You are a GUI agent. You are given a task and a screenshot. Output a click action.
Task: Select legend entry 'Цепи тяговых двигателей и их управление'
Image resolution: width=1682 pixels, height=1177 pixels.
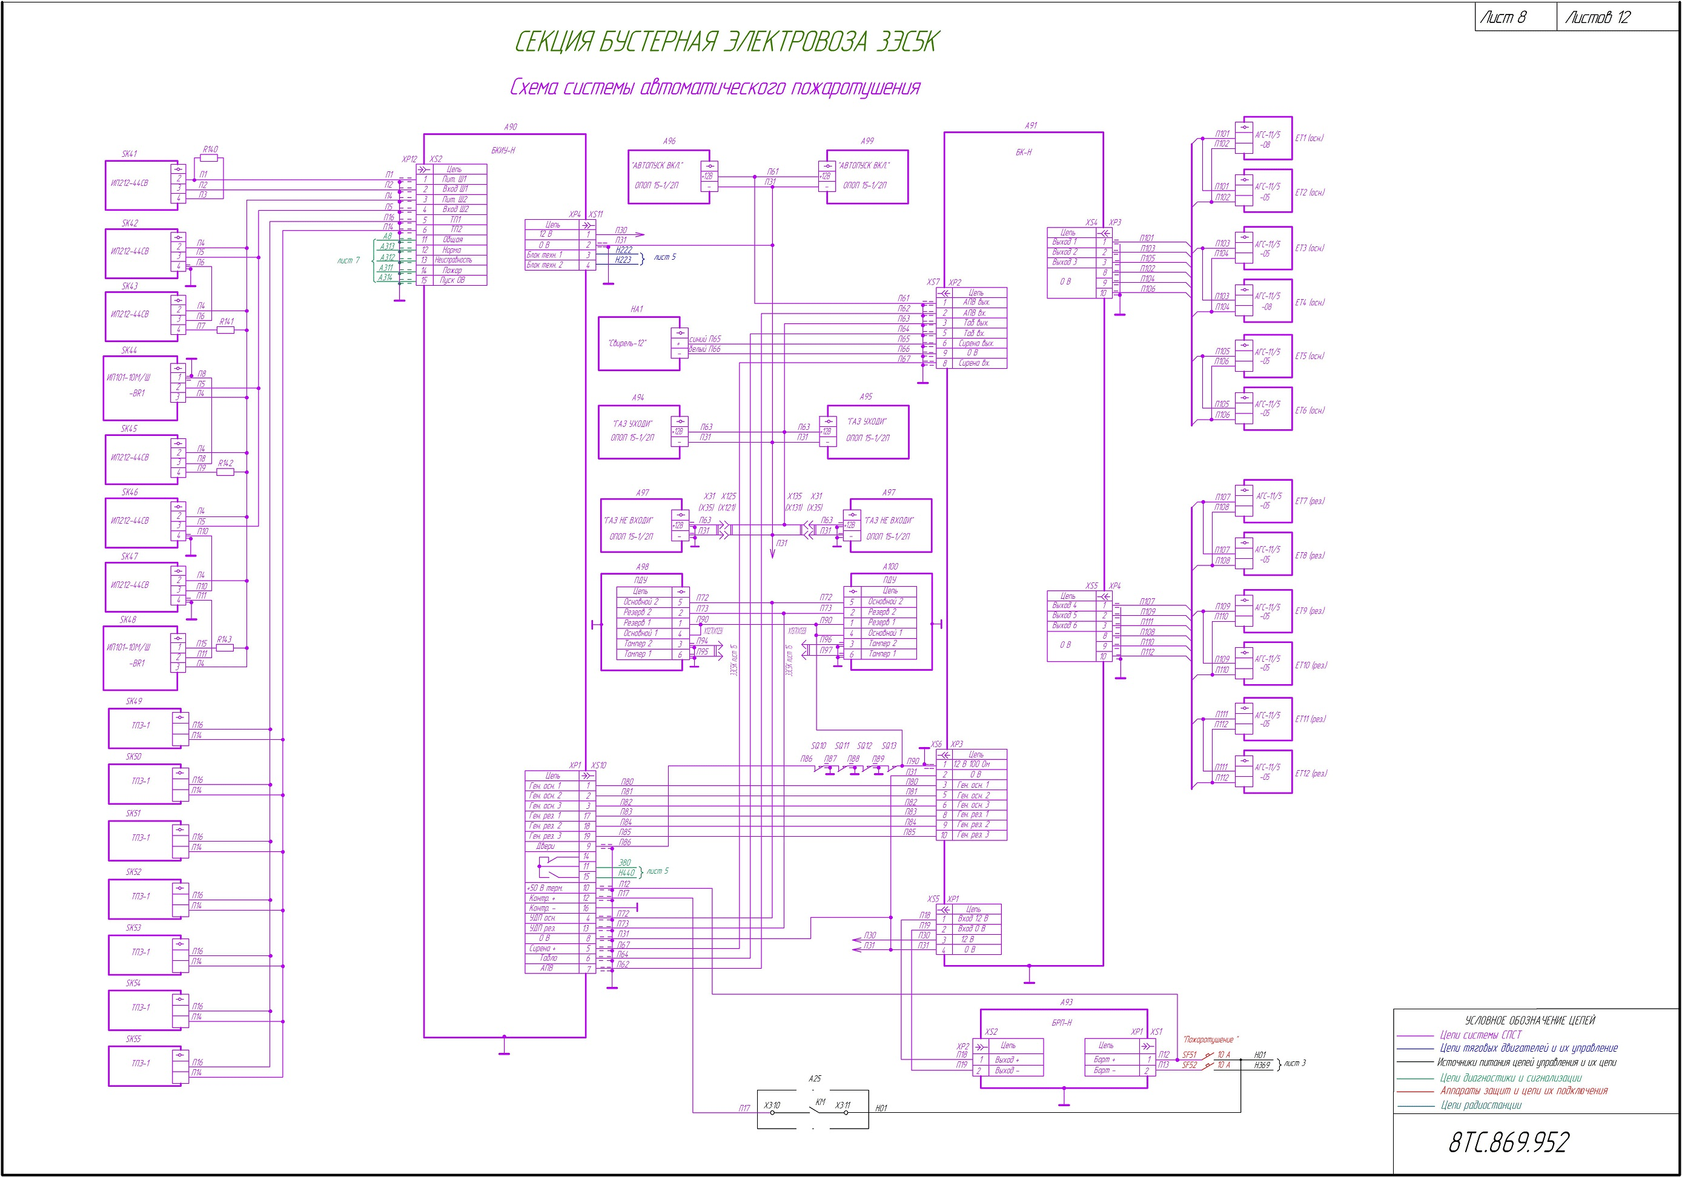click(1529, 1048)
